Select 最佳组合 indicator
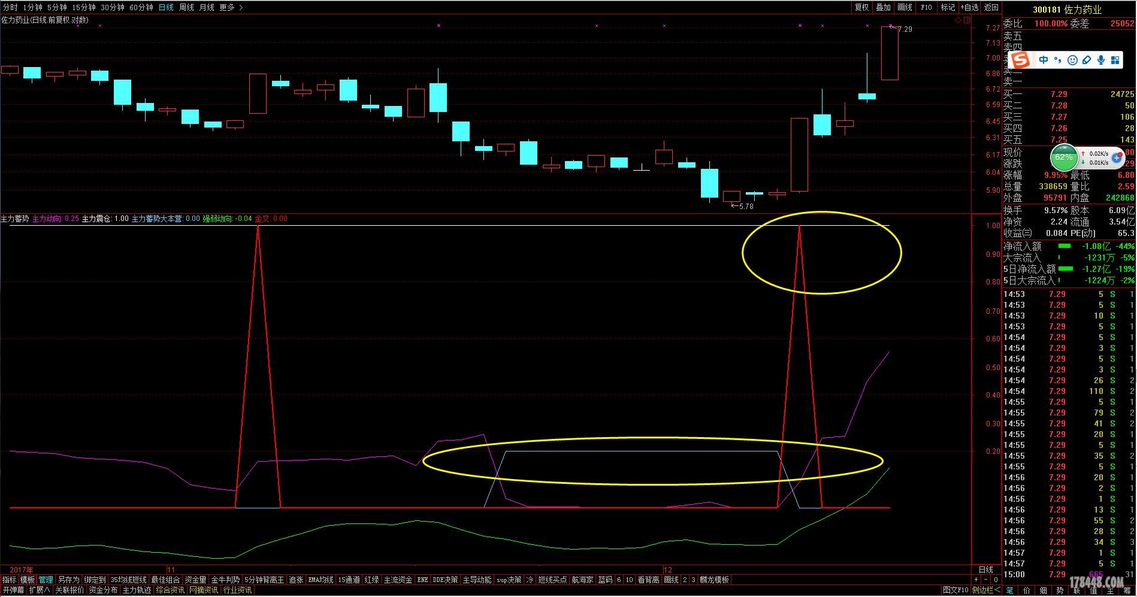Image resolution: width=1137 pixels, height=597 pixels. pos(165,580)
